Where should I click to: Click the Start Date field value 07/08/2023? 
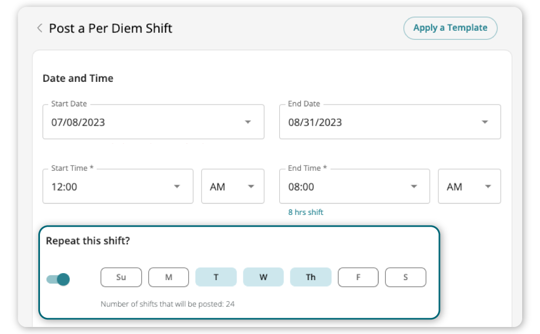click(x=78, y=122)
